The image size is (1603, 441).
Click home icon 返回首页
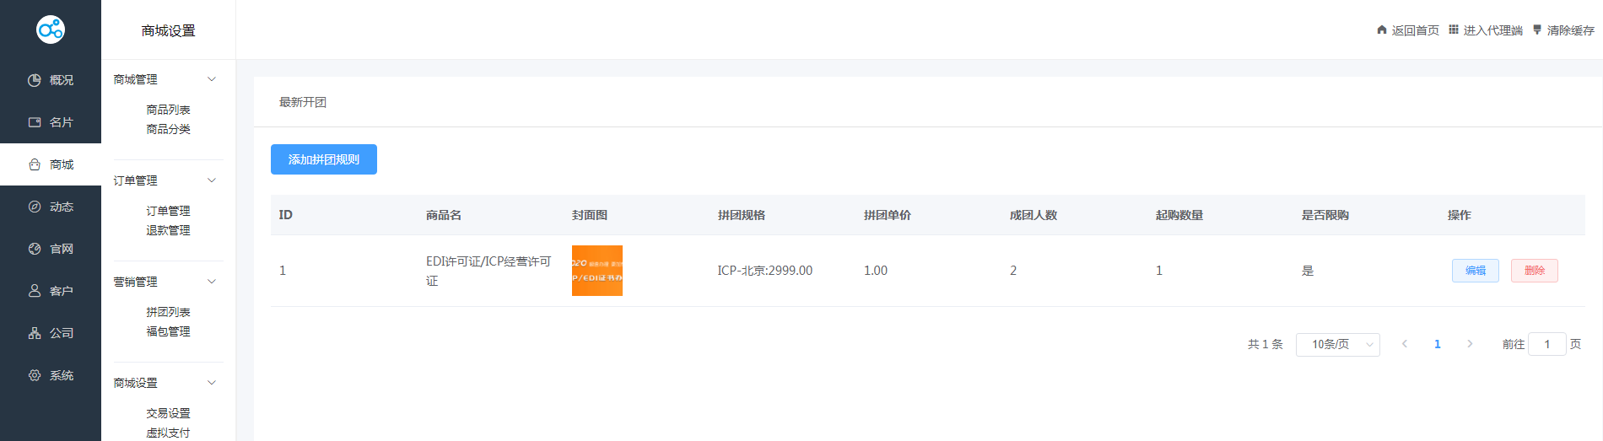tap(1408, 30)
